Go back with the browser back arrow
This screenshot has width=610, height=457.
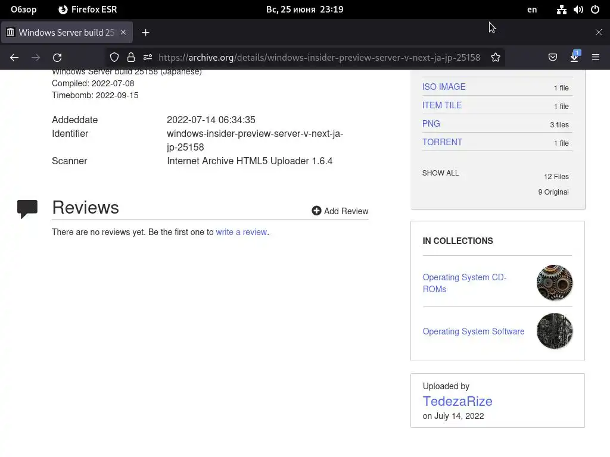coord(14,58)
